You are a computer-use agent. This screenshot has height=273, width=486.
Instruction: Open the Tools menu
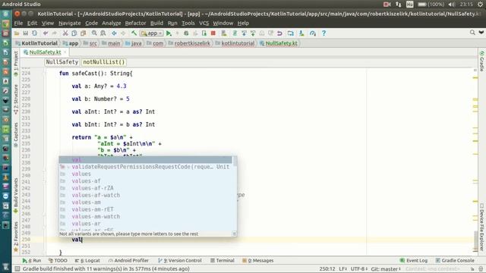pos(188,24)
